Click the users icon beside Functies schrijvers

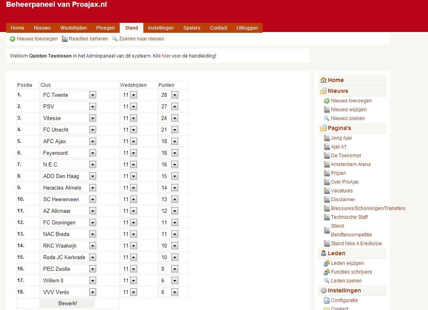[327, 272]
